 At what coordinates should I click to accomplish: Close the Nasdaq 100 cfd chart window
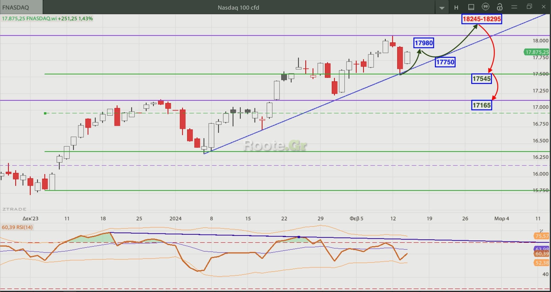pyautogui.click(x=544, y=7)
